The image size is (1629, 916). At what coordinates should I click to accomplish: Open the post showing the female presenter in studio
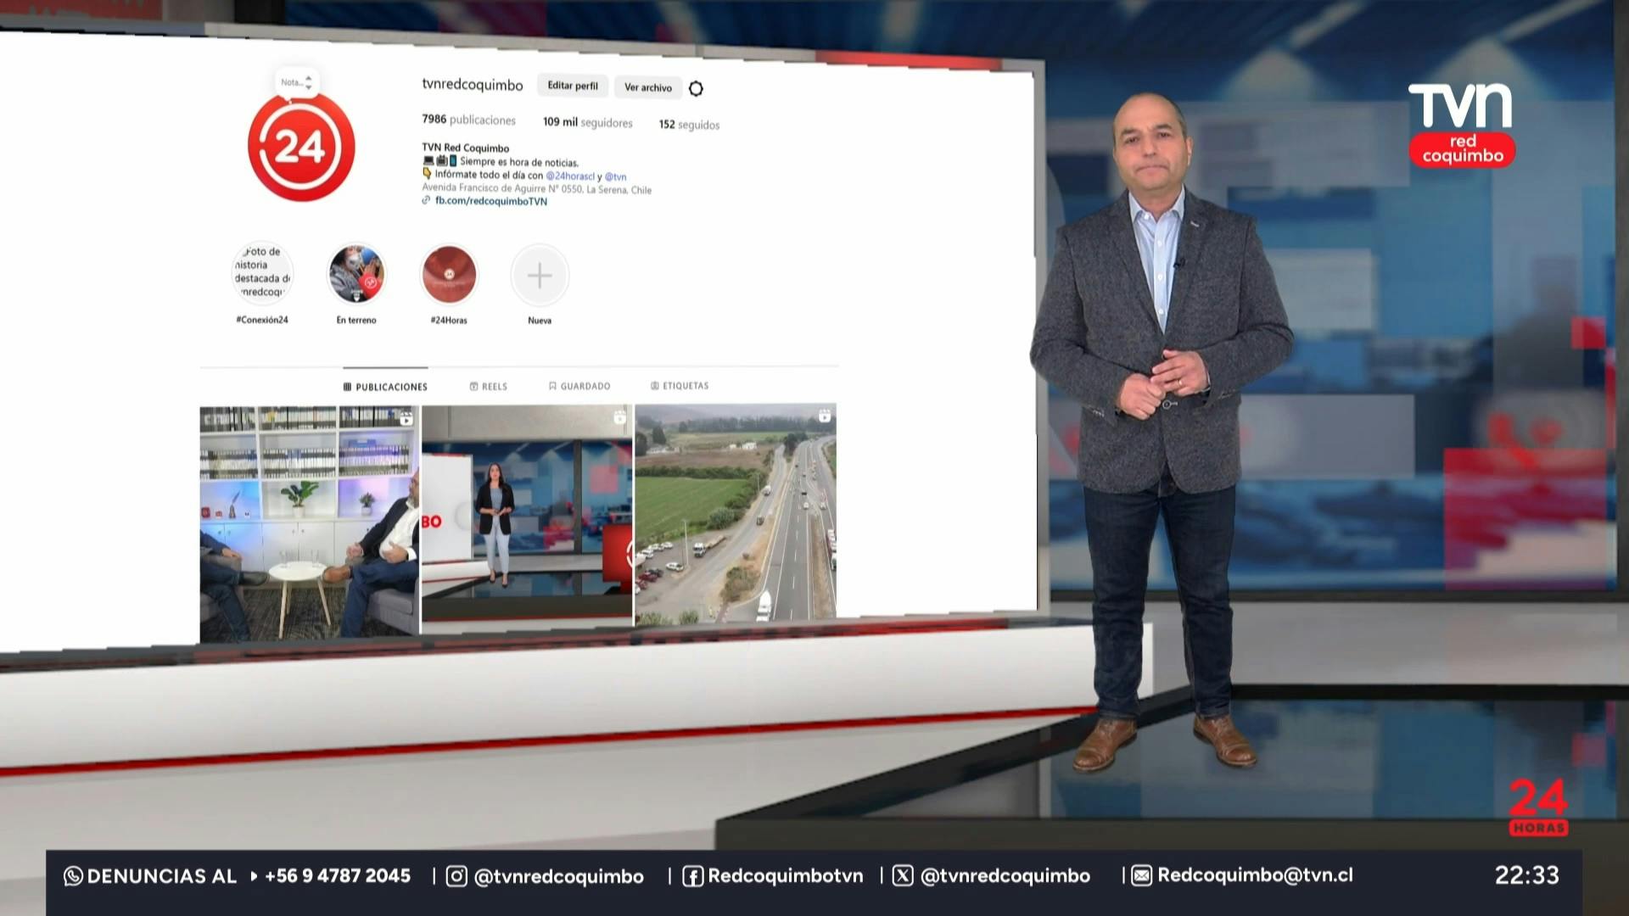pos(527,517)
